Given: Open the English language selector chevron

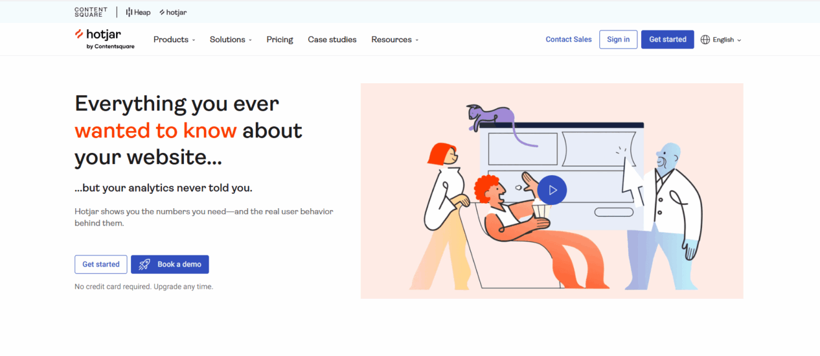Looking at the screenshot, I should [739, 40].
